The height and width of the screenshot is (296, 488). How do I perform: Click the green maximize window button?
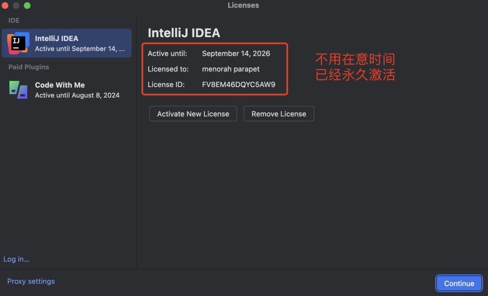coord(27,6)
